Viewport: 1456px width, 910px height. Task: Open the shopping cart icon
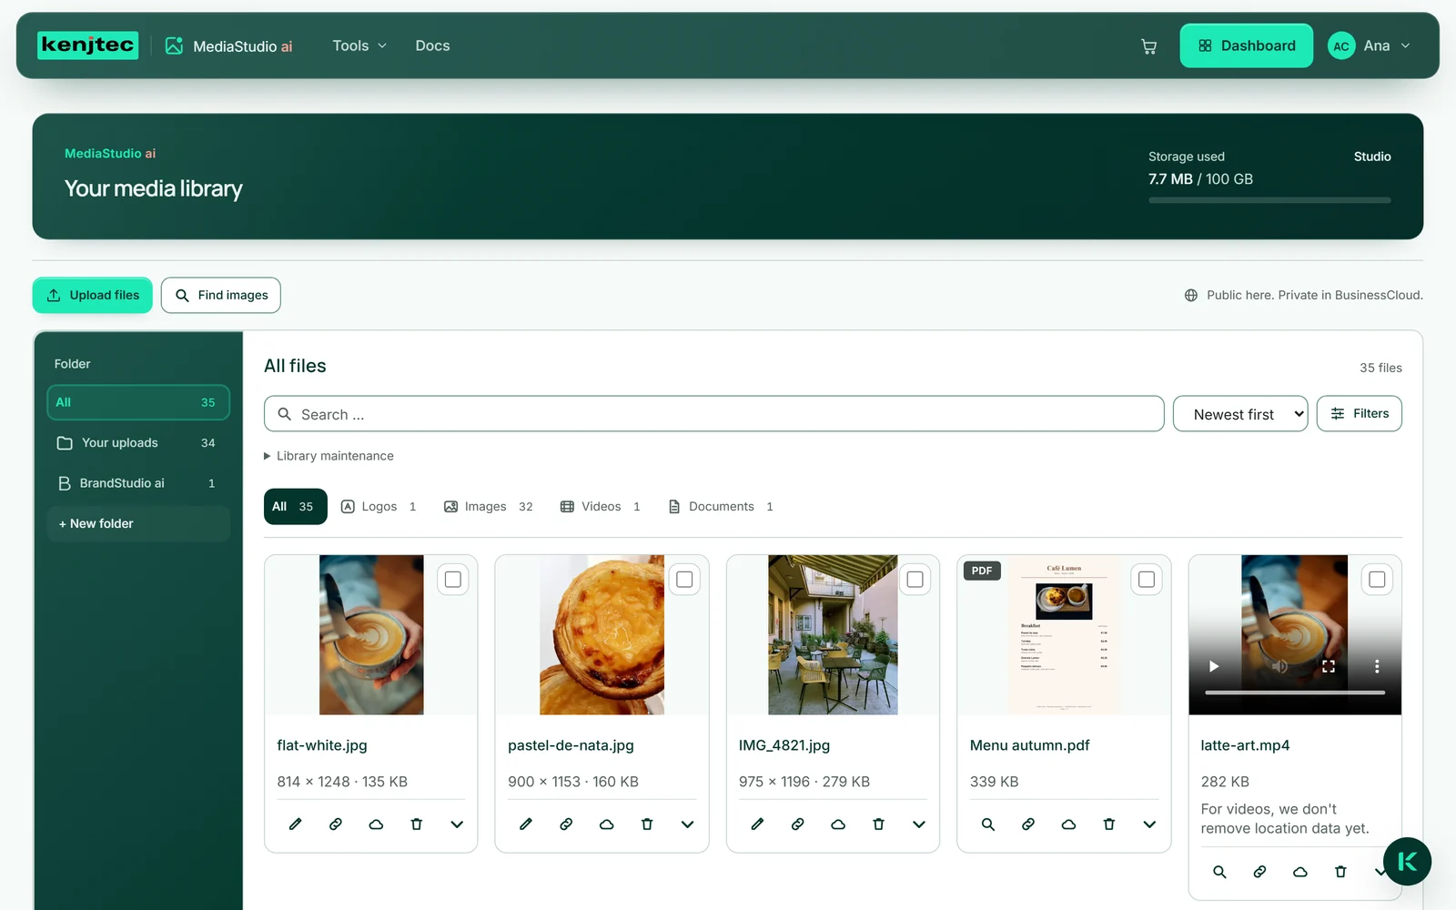click(x=1148, y=46)
